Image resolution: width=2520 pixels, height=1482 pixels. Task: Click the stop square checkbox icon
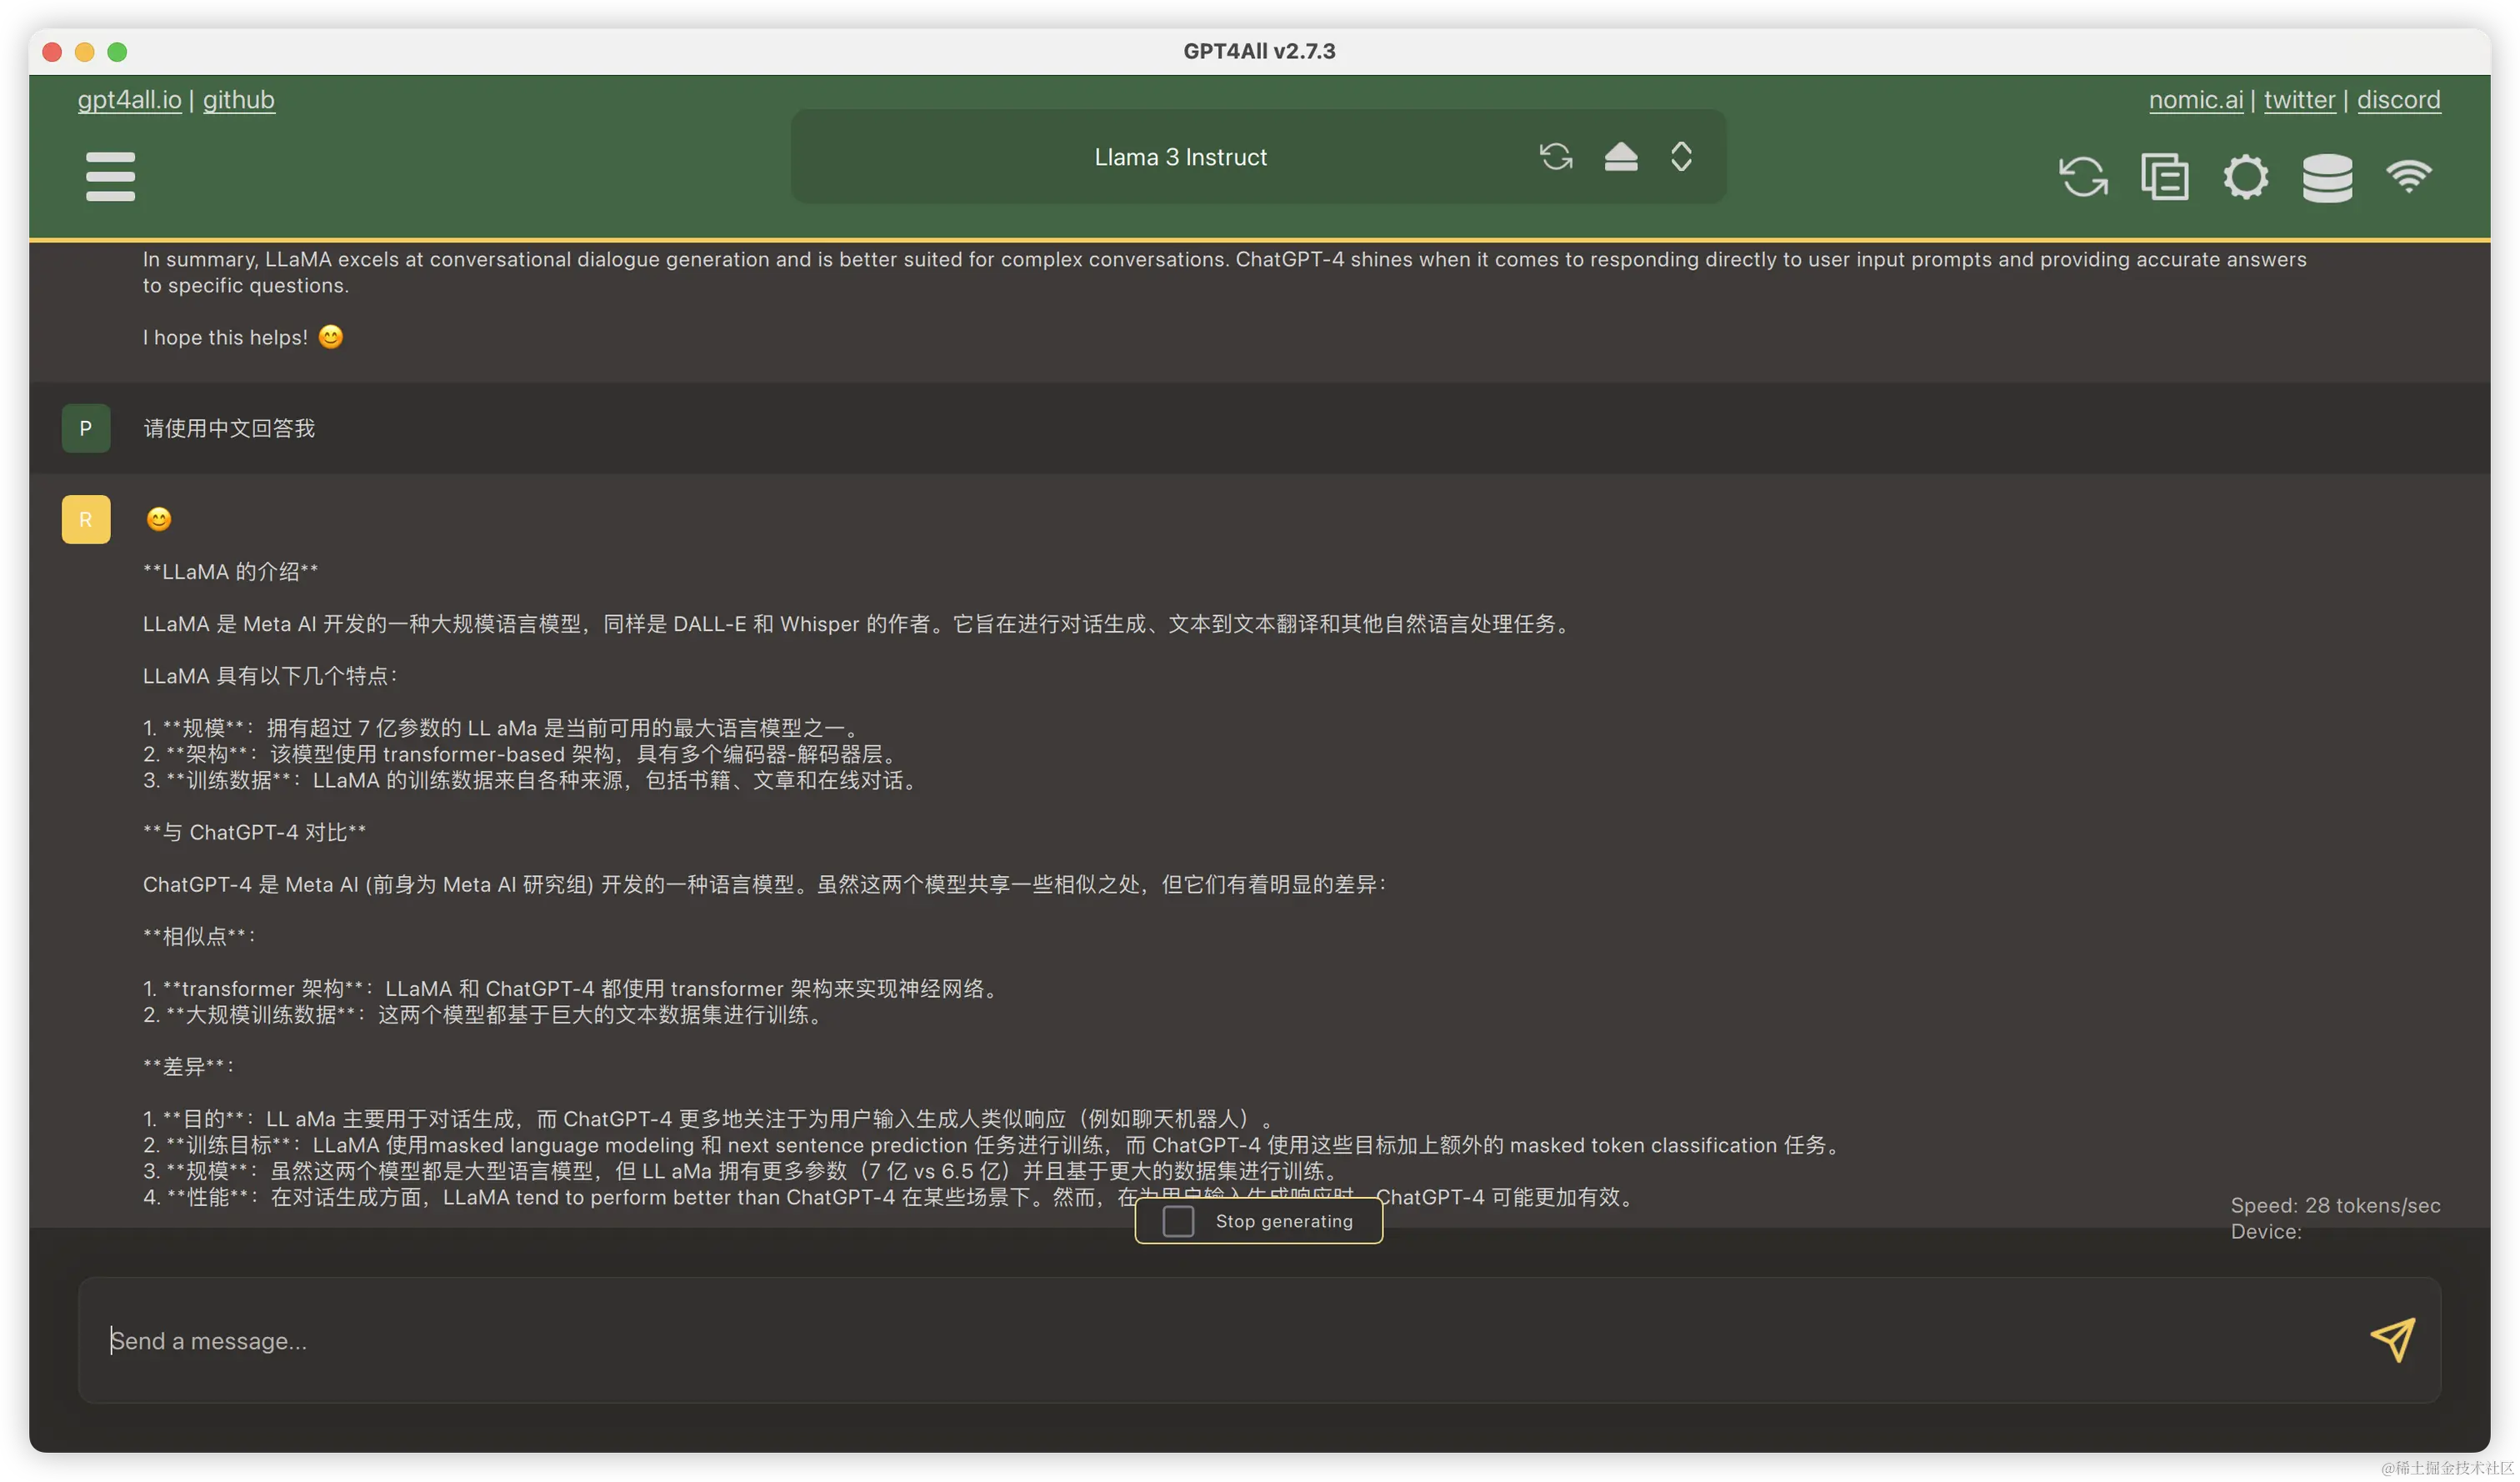pyautogui.click(x=1178, y=1221)
